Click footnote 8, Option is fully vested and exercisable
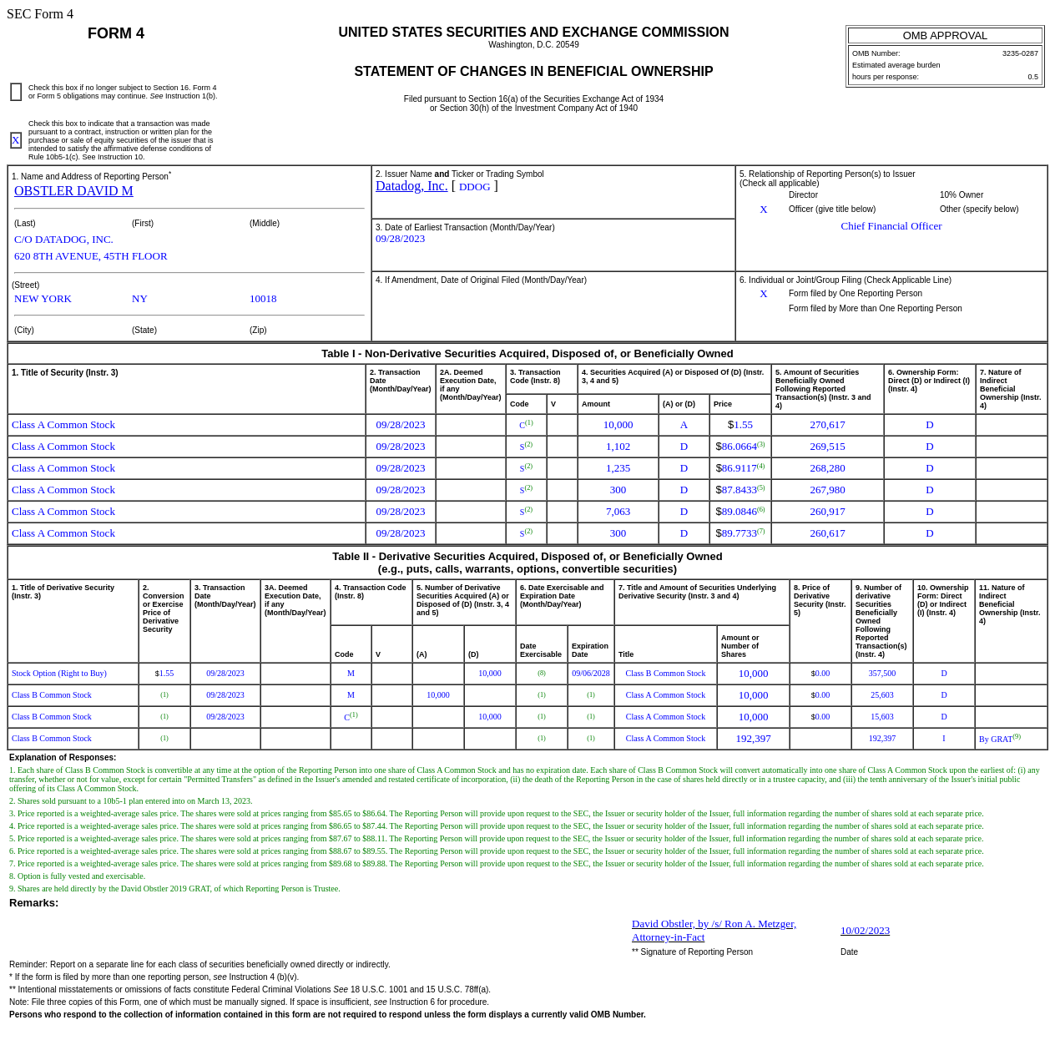This screenshot has width=1055, height=1040. coord(78,876)
